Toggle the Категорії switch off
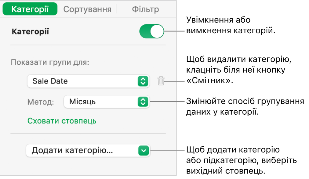Screen dimensions: 309x179 [151, 31]
